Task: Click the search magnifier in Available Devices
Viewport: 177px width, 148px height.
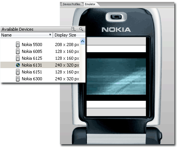Action: [x=81, y=29]
